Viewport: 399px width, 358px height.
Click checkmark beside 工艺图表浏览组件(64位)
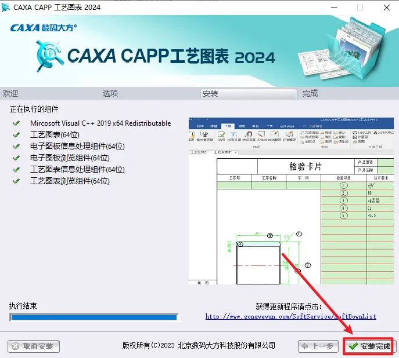coord(16,181)
